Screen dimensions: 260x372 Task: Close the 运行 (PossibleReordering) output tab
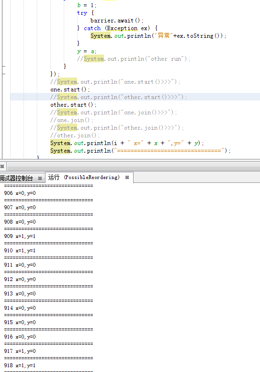[x=127, y=178]
